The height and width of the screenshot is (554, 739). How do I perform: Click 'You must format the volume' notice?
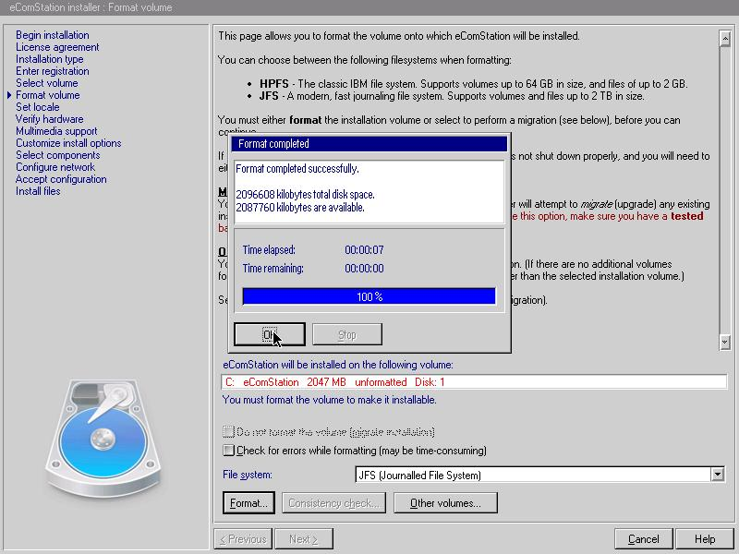click(330, 400)
